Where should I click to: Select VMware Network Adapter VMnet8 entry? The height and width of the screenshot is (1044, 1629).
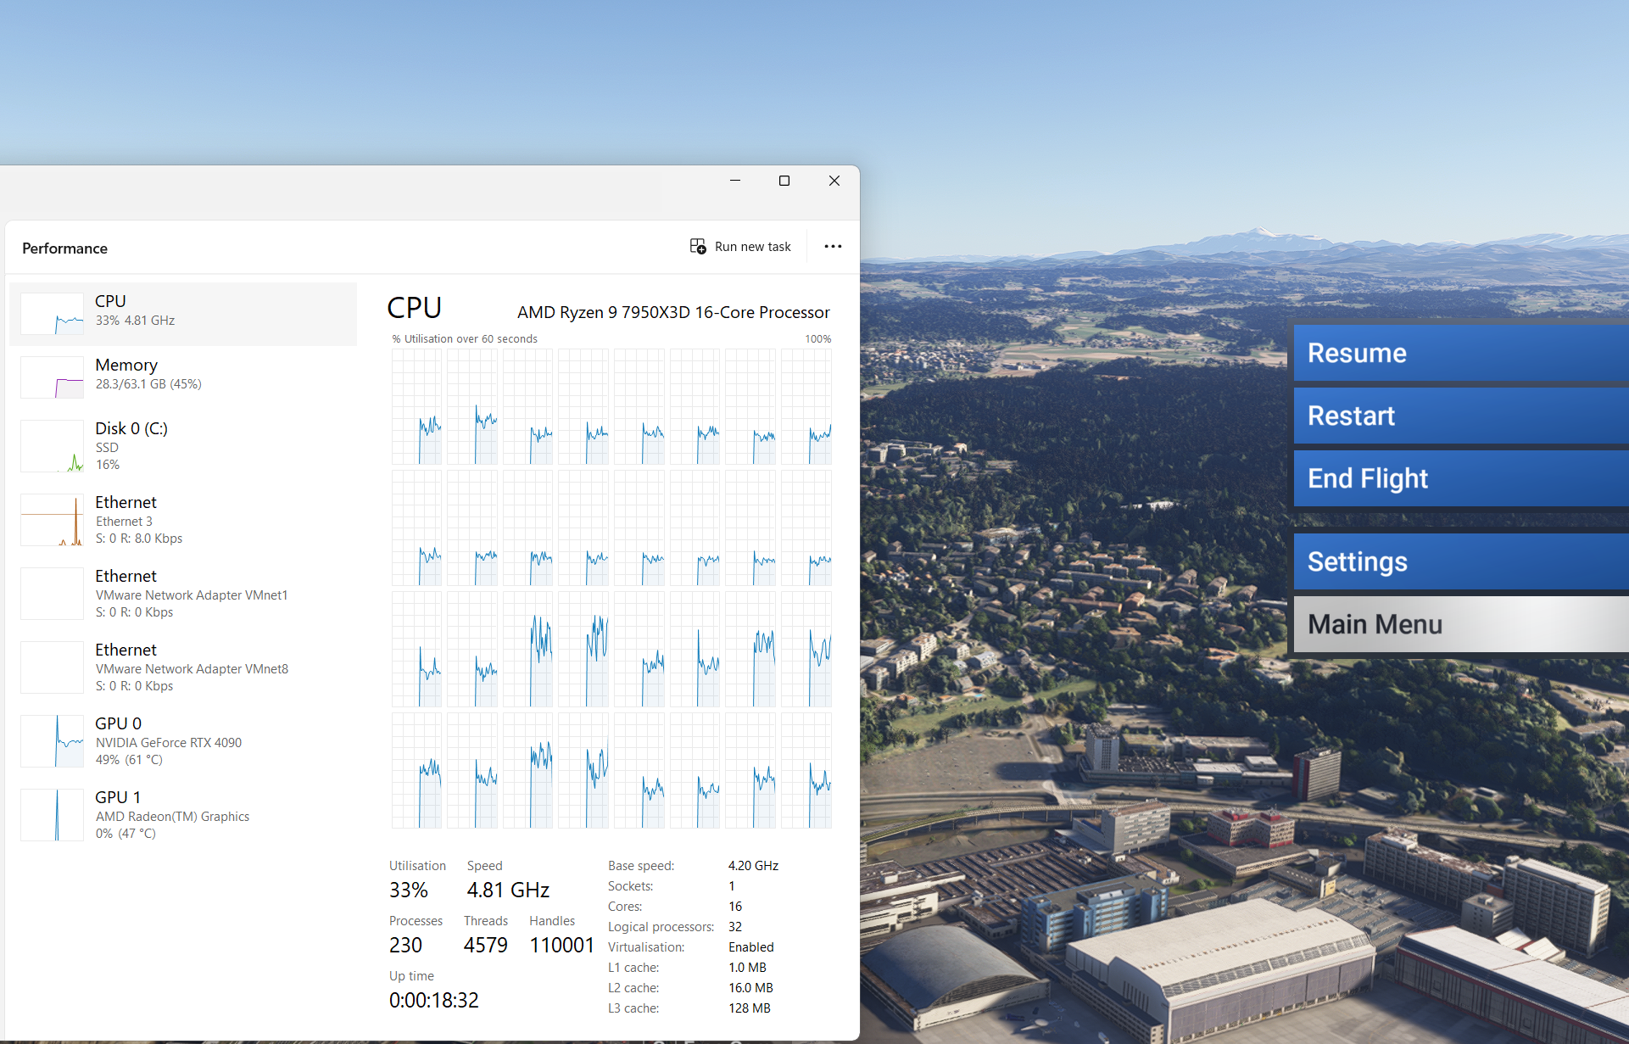[x=191, y=667]
